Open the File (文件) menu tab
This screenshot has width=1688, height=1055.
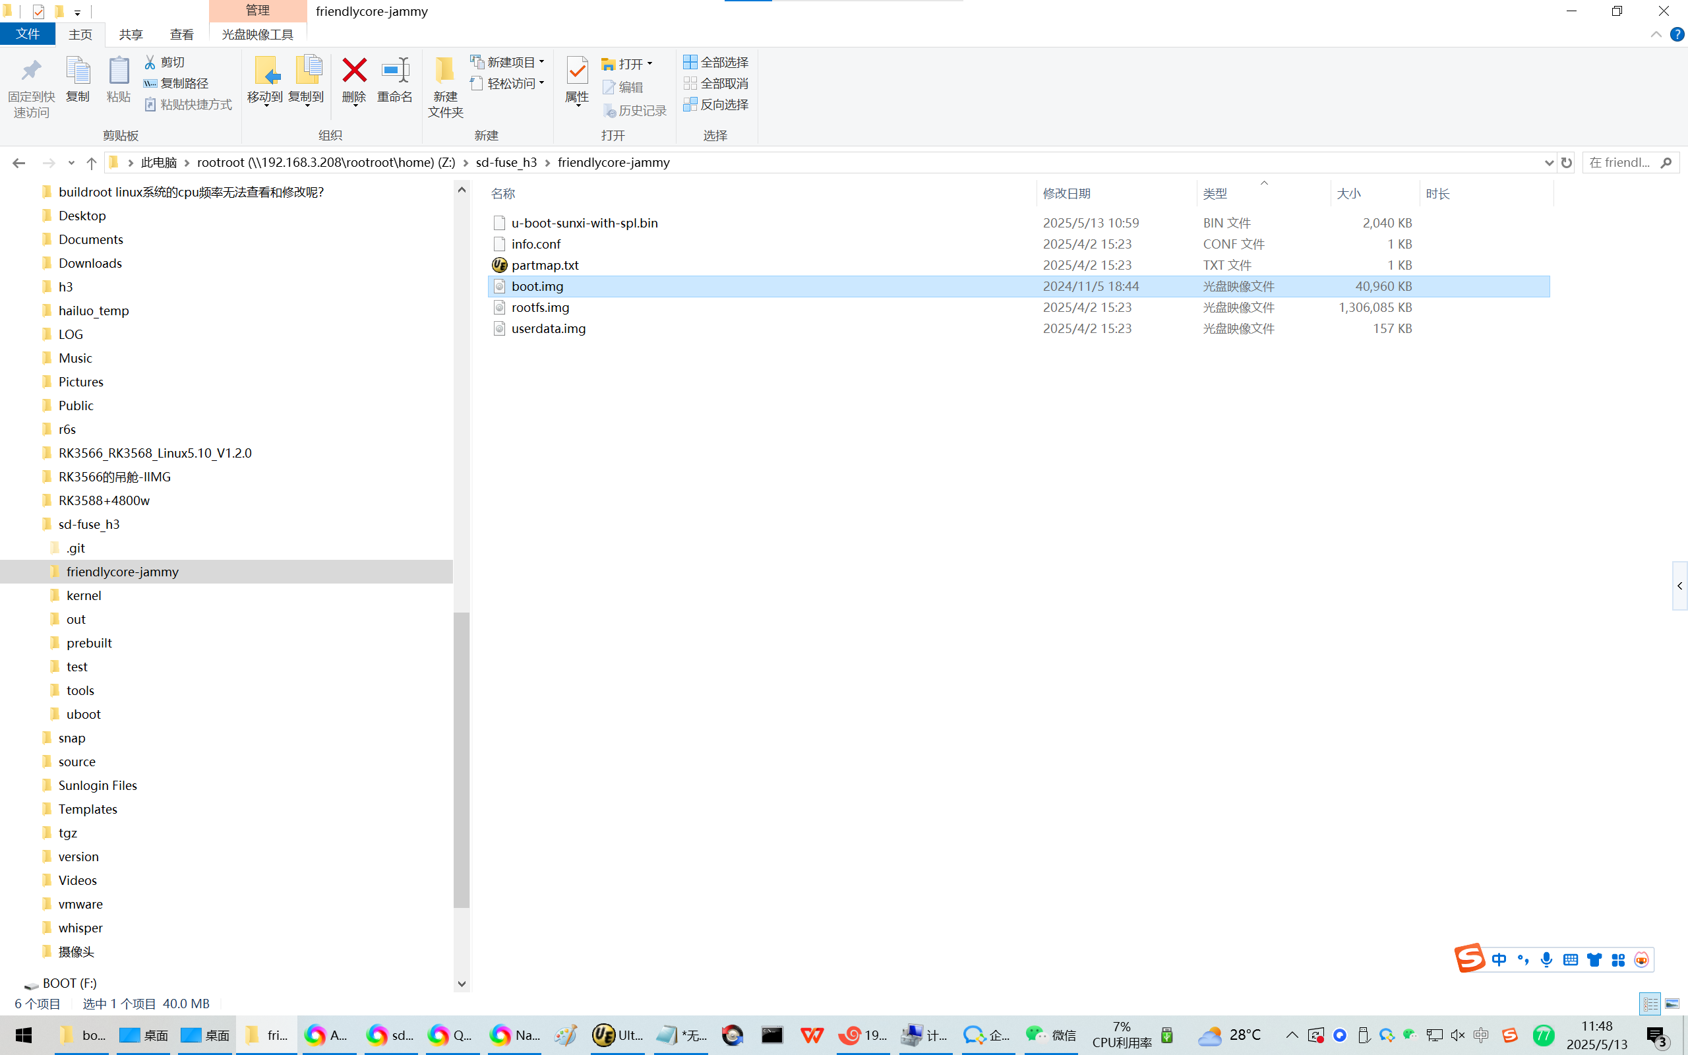[x=28, y=34]
